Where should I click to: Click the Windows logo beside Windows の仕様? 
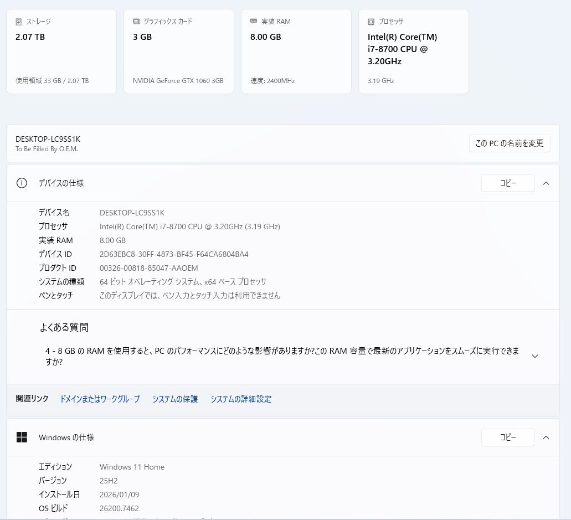point(22,437)
